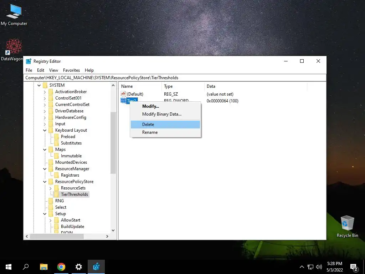Click the Name column header
This screenshot has width=365, height=274.
[x=140, y=86]
